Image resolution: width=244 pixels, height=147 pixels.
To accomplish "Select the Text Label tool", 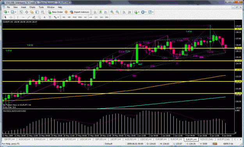I will pyautogui.click(x=50, y=17).
